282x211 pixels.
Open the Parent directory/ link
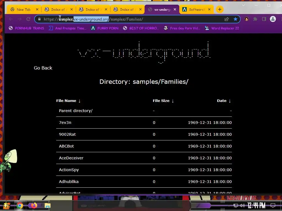pyautogui.click(x=76, y=111)
